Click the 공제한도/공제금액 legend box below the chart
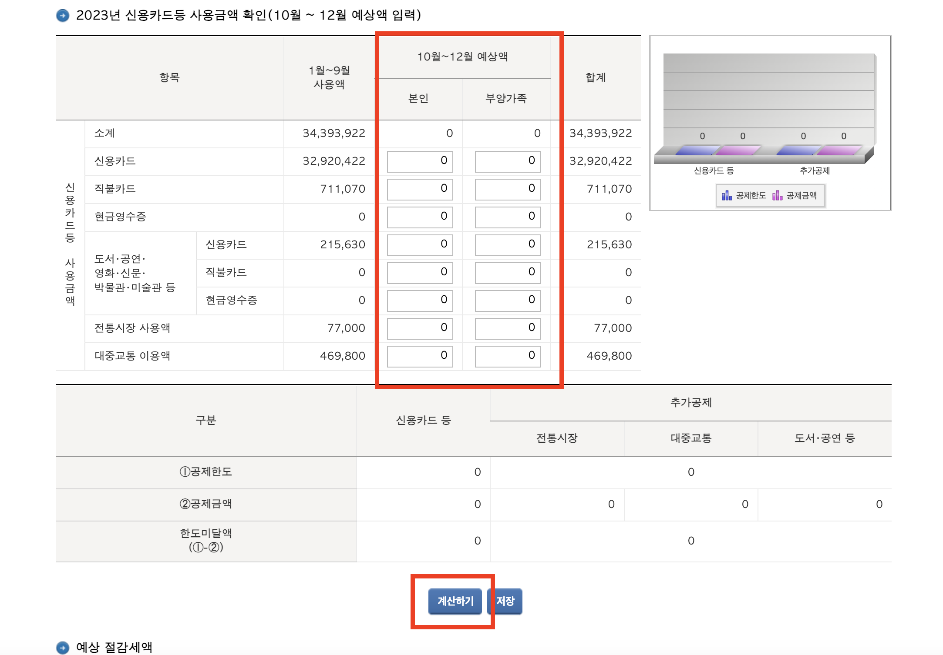Image resolution: width=943 pixels, height=655 pixels. (770, 195)
